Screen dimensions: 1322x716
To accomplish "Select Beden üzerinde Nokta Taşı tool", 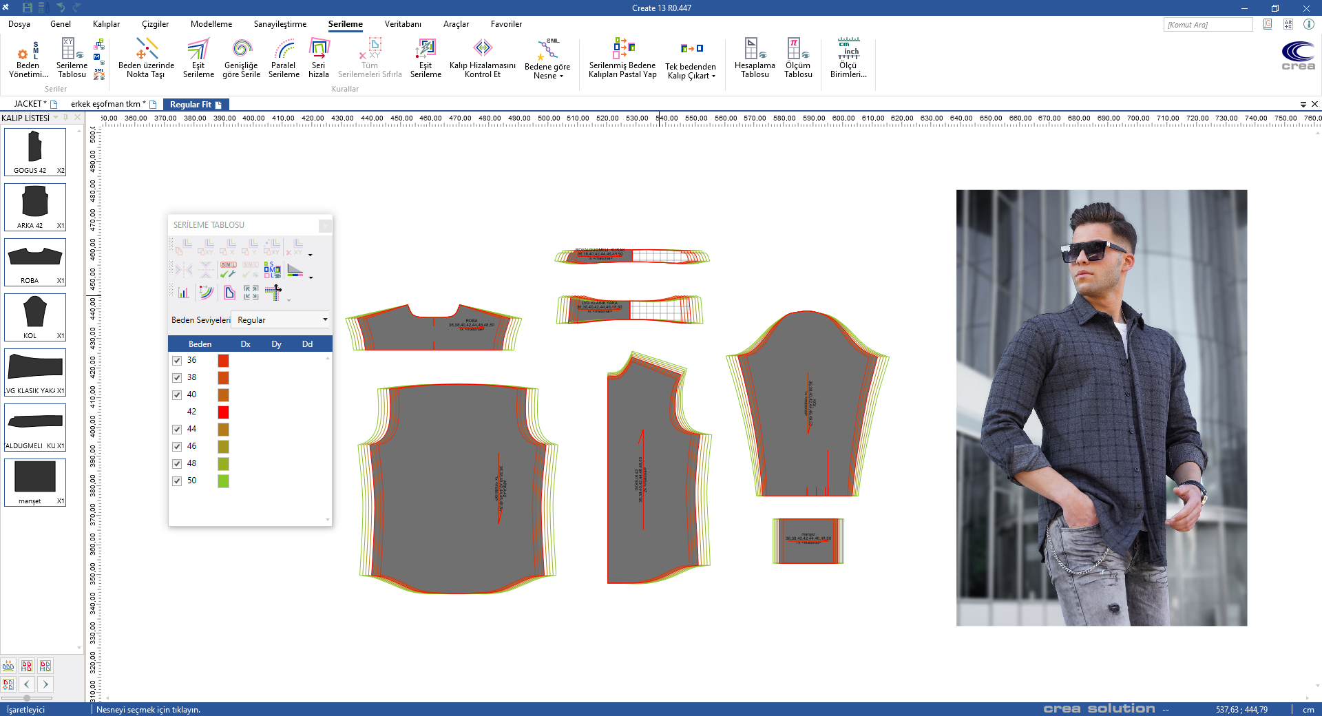I will tap(146, 59).
